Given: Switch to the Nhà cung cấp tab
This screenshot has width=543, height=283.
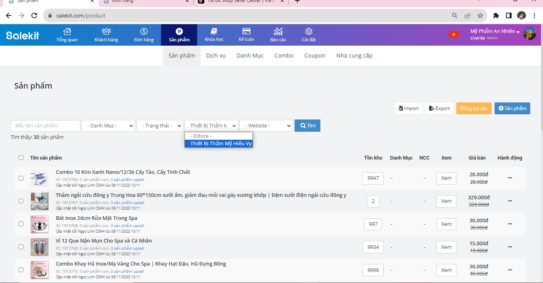Looking at the screenshot, I should (354, 56).
